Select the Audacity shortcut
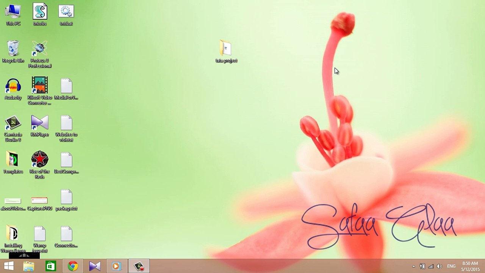 click(x=13, y=89)
